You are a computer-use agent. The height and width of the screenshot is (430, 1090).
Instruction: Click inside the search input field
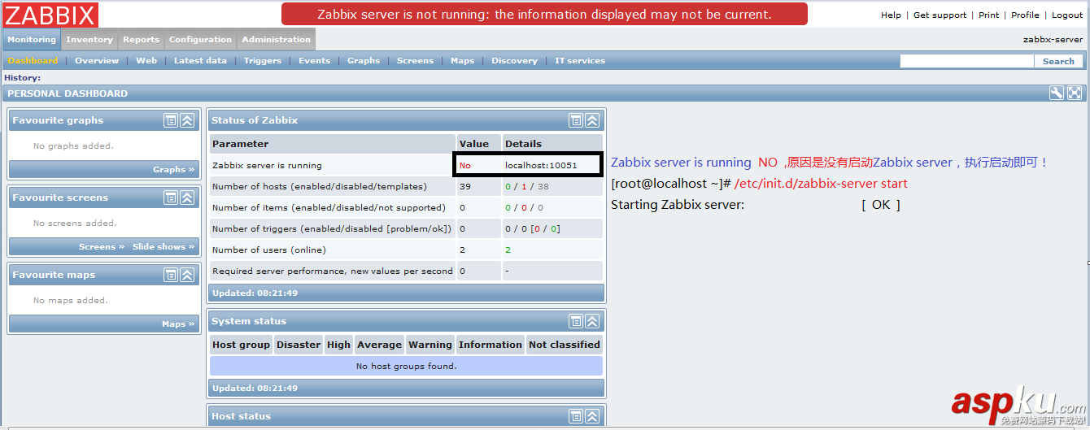click(x=966, y=61)
